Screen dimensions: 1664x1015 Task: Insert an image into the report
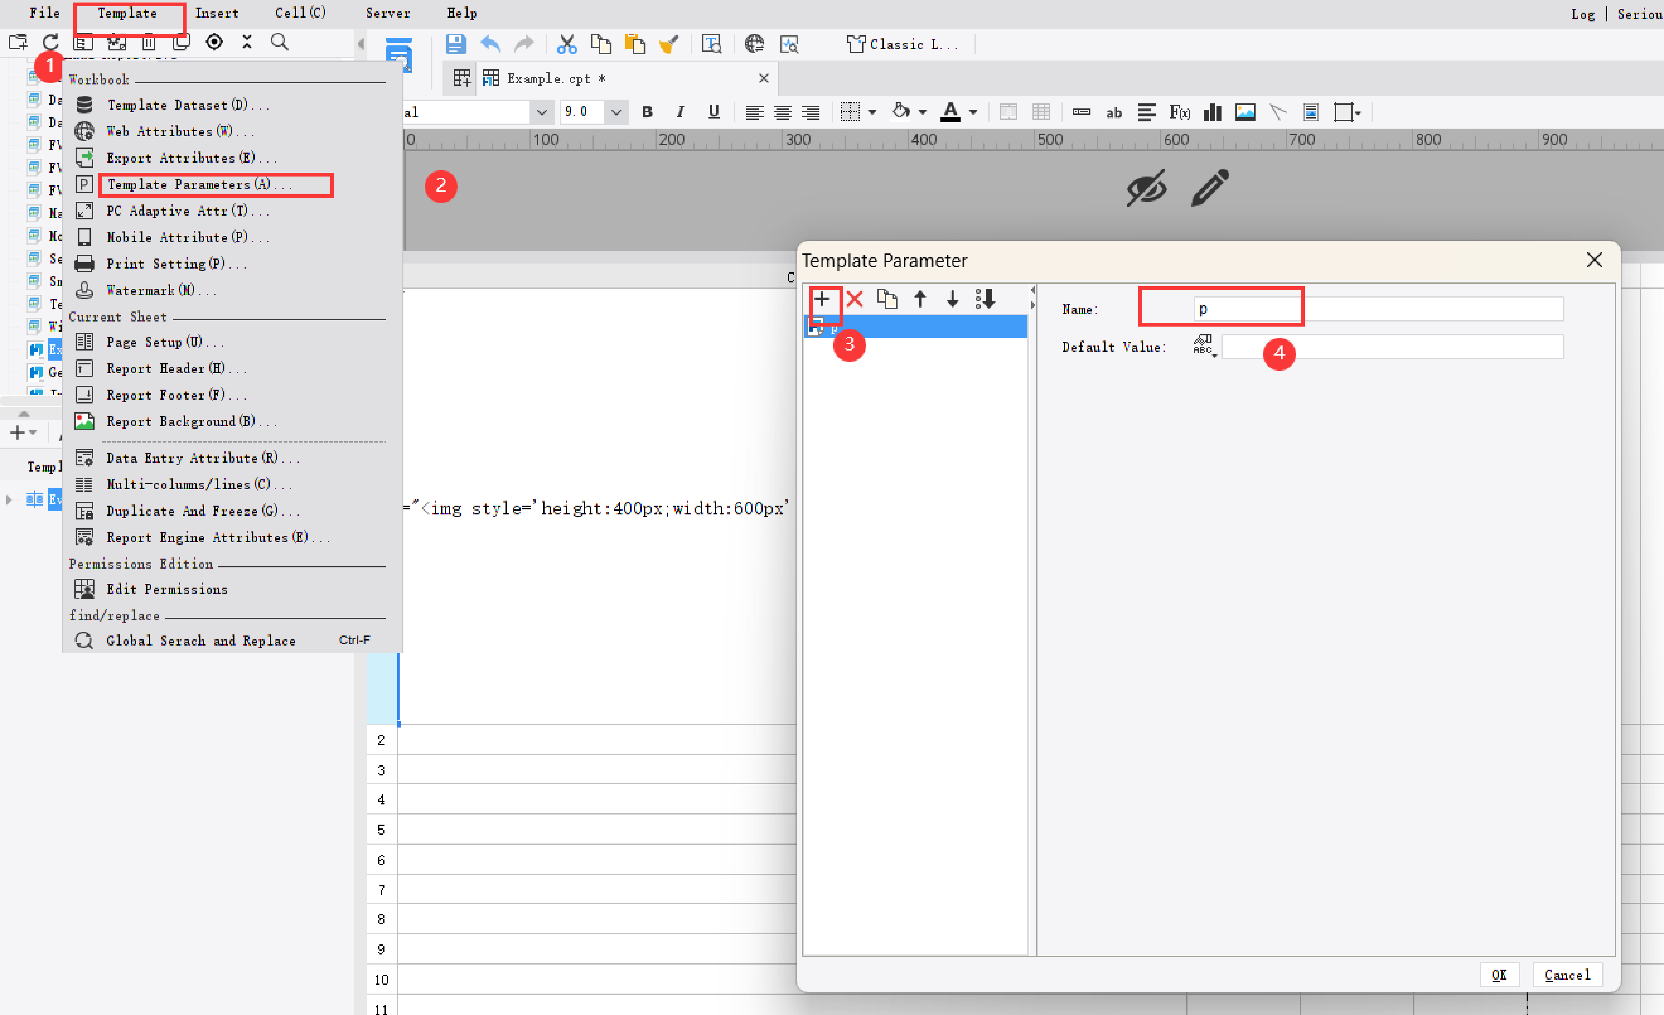1245,112
